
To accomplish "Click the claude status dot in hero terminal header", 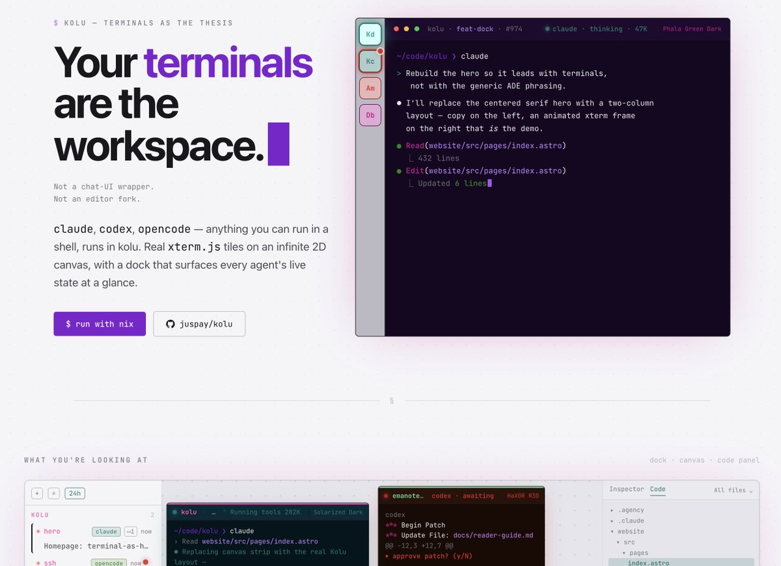I will click(x=547, y=29).
